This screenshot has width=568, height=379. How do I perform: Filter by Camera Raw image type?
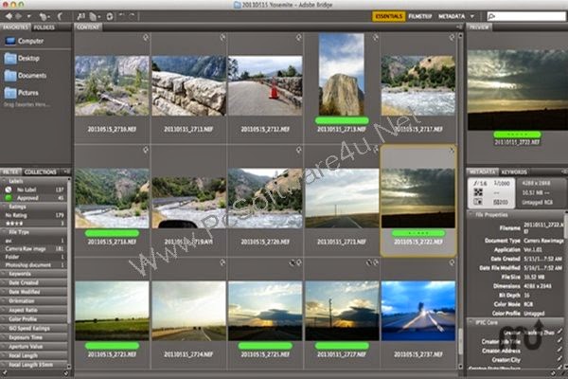[34, 249]
